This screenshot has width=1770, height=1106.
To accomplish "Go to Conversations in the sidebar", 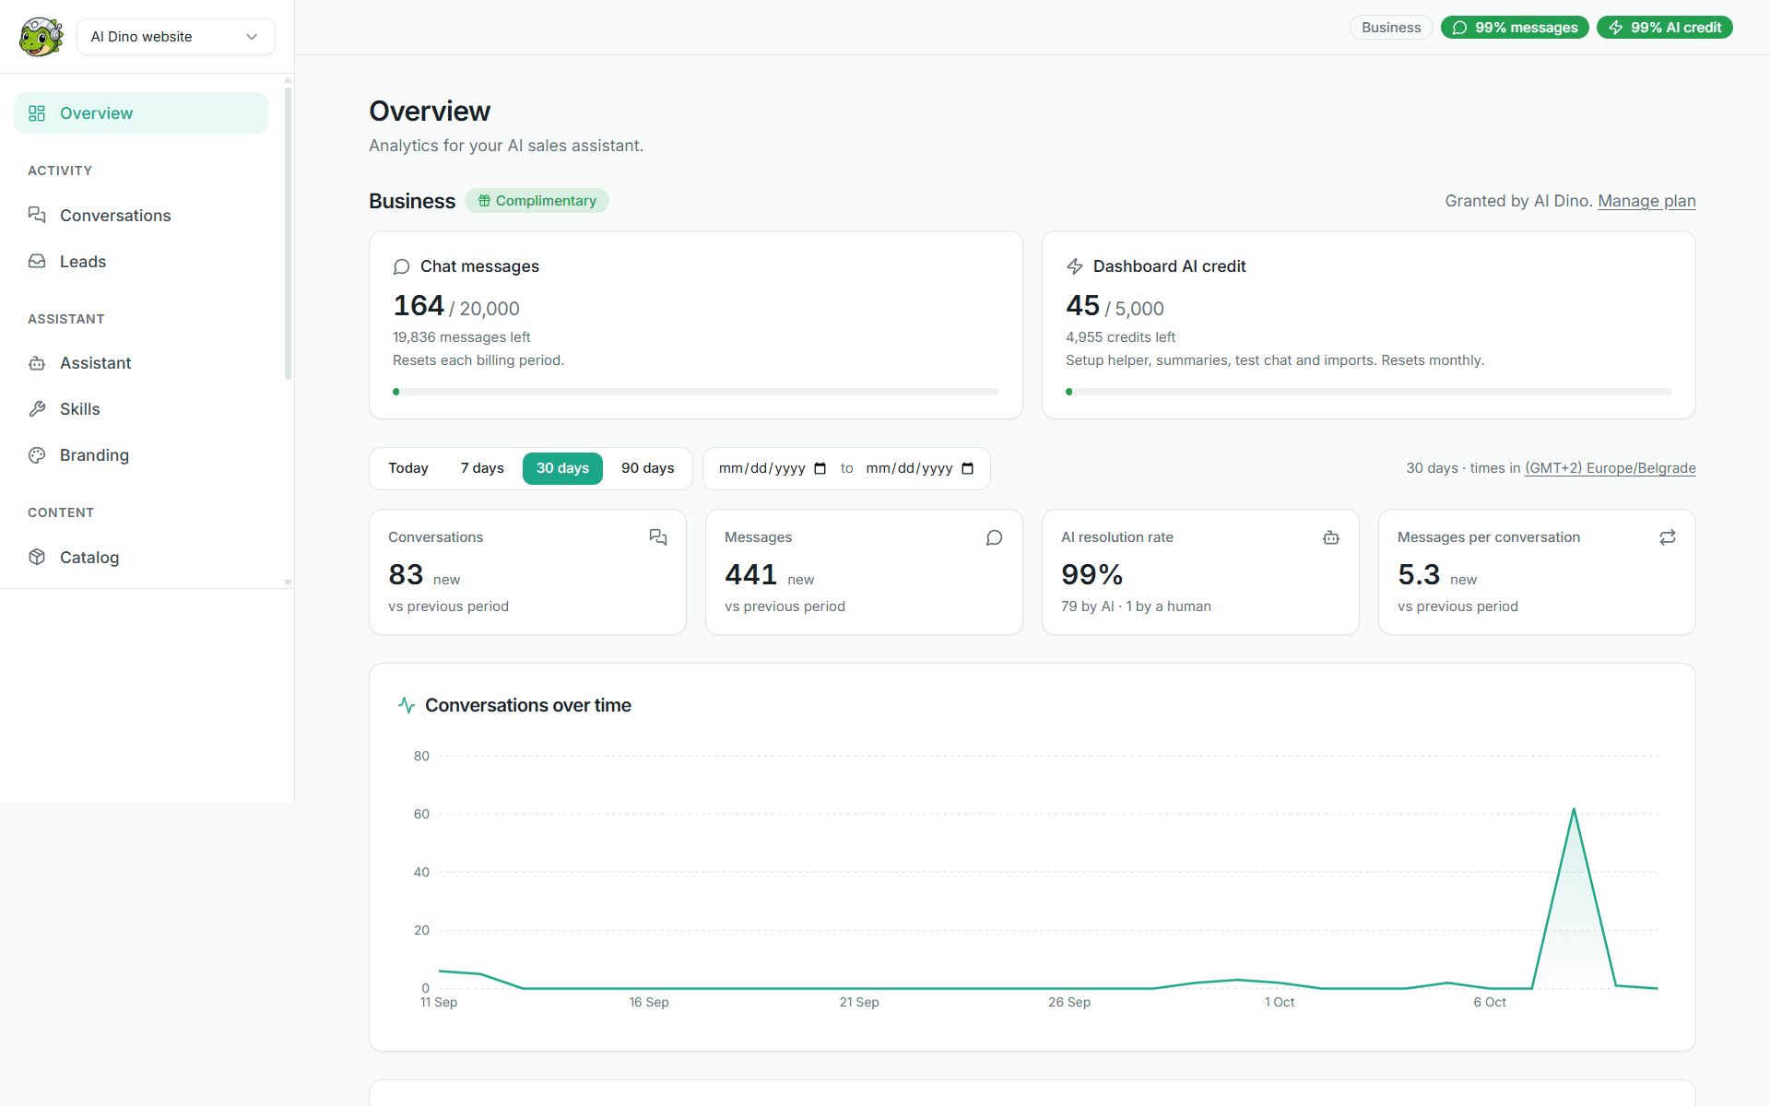I will click(141, 215).
